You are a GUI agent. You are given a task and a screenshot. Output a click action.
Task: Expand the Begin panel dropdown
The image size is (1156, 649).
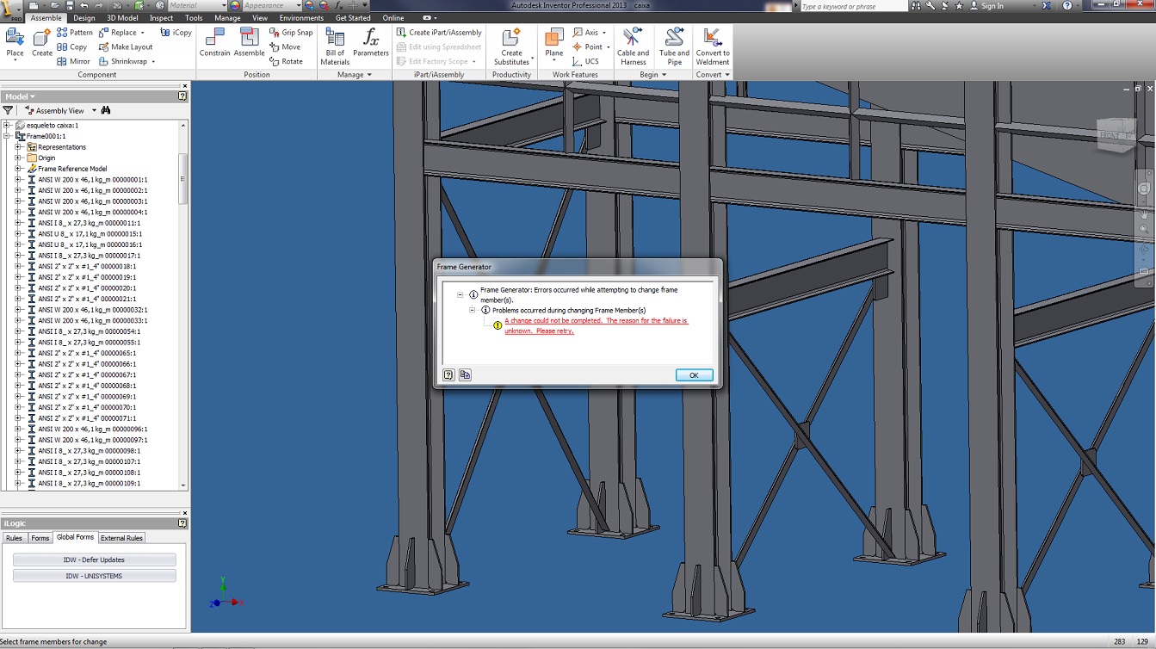click(652, 75)
